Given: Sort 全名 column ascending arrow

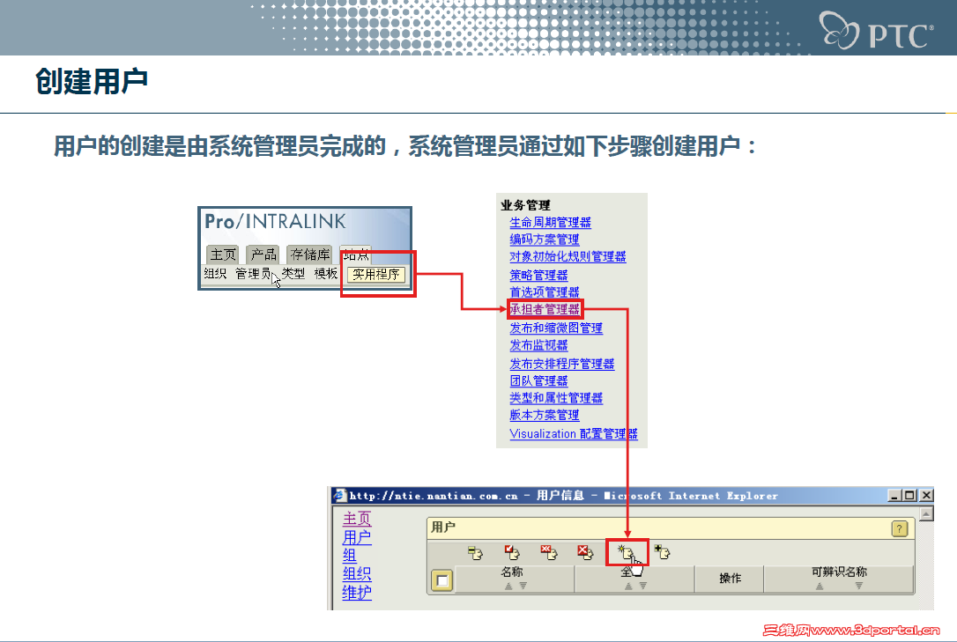Looking at the screenshot, I should [x=628, y=586].
